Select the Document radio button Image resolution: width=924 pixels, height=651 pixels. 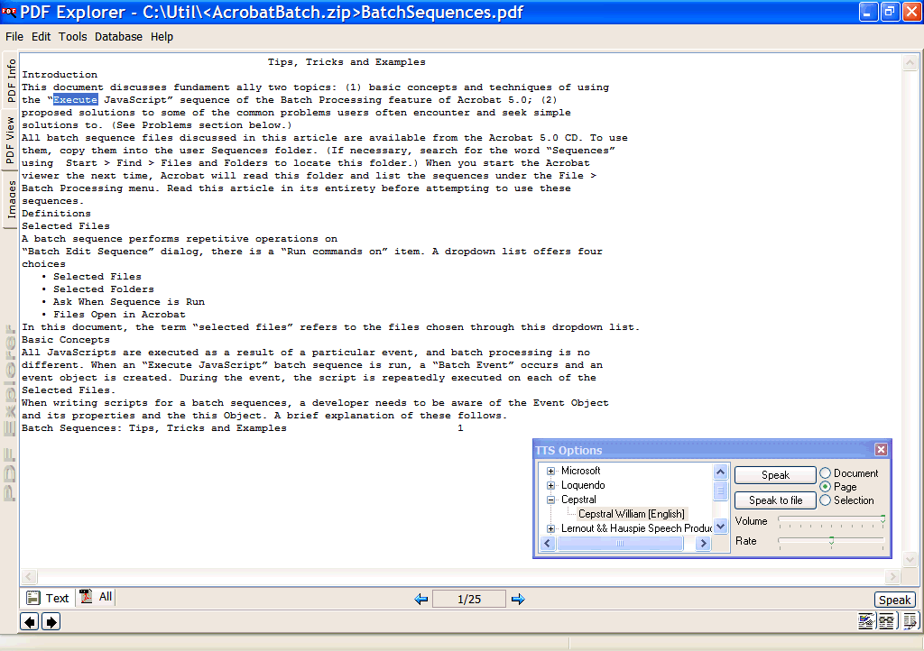tap(825, 473)
